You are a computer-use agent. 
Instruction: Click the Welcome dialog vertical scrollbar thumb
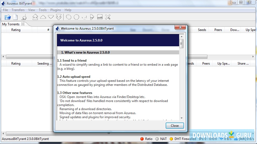(182, 44)
